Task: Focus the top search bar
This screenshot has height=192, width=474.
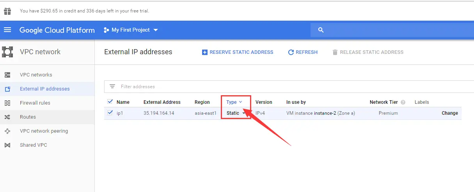Action: tap(392, 30)
